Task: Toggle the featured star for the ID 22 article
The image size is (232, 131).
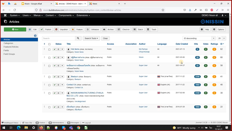Action: coord(58,107)
